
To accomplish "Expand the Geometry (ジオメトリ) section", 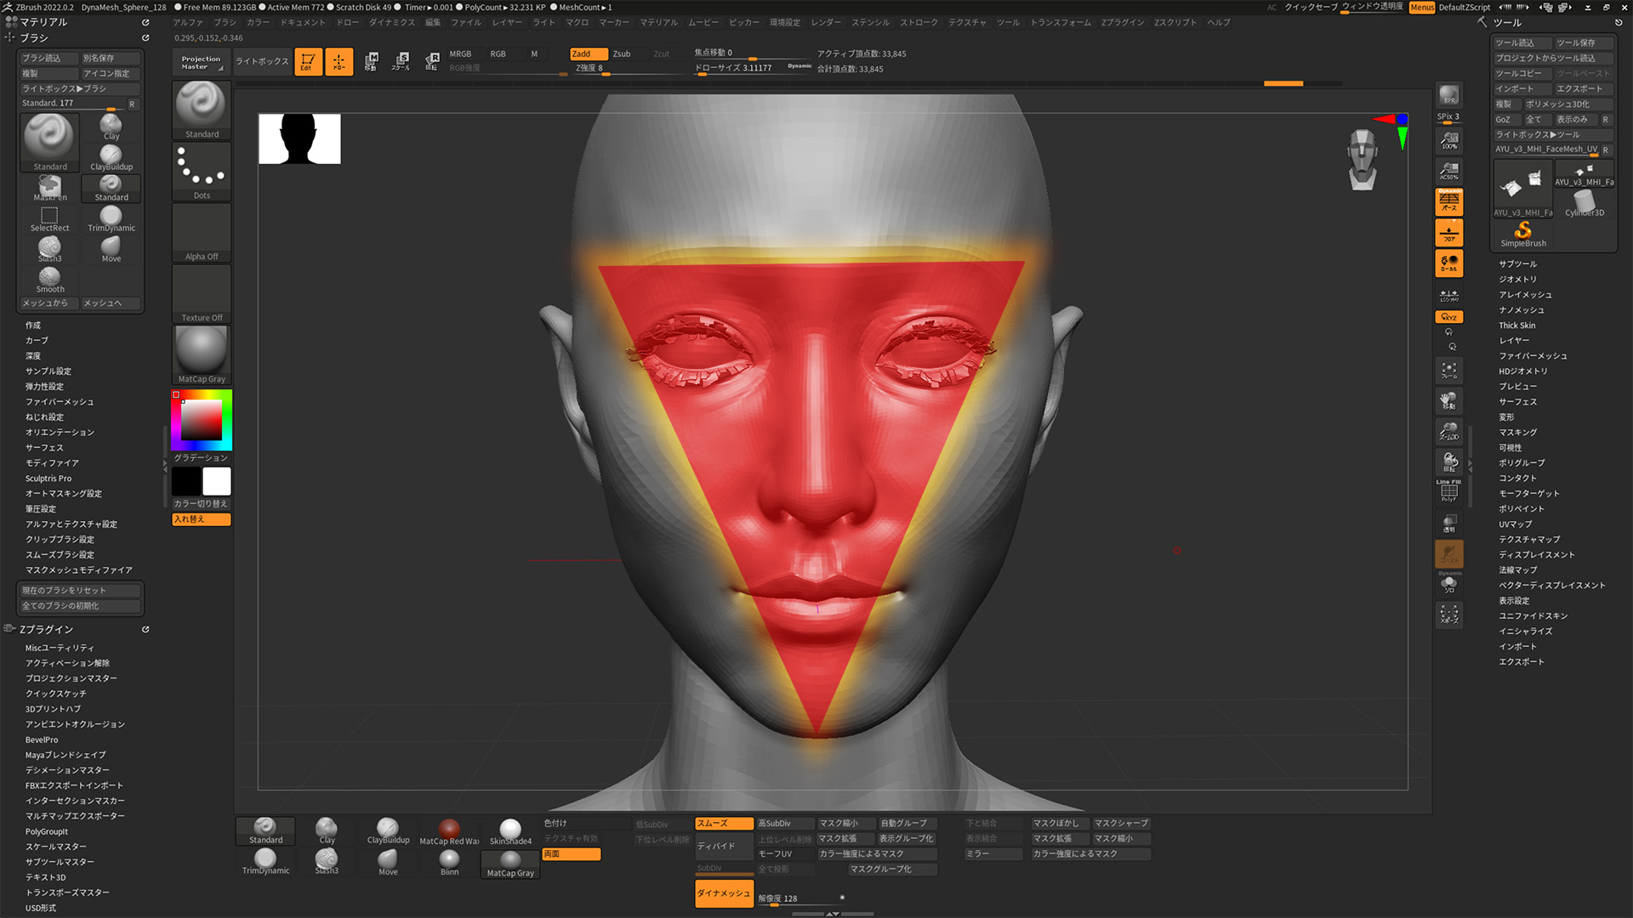I will 1517,280.
